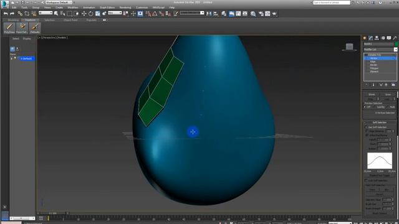Click the Render Production teapot icon
This screenshot has height=224, width=399.
pyautogui.click(x=274, y=14)
